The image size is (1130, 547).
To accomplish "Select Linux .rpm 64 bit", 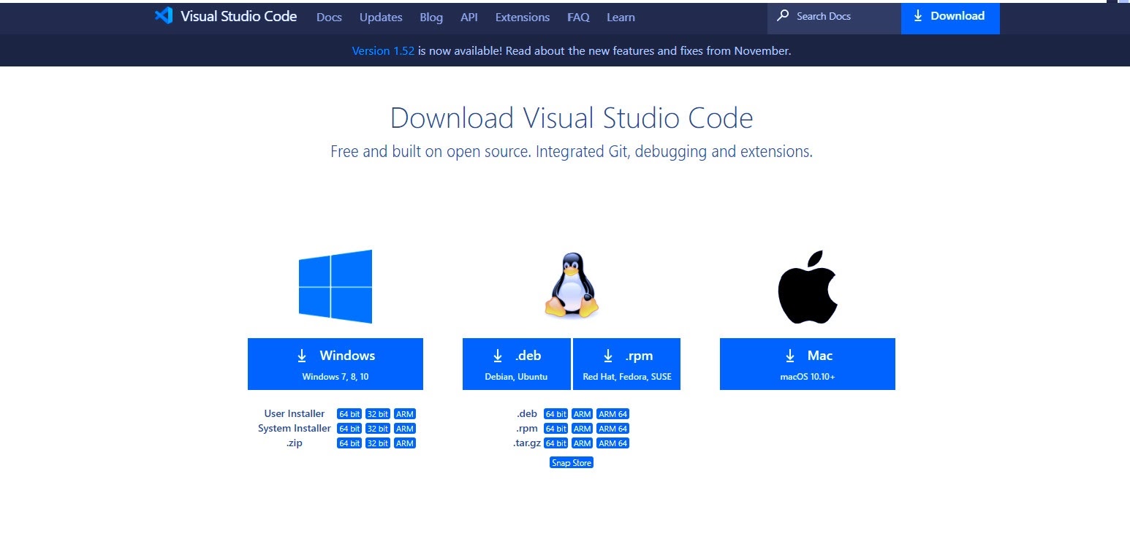I will pos(556,429).
